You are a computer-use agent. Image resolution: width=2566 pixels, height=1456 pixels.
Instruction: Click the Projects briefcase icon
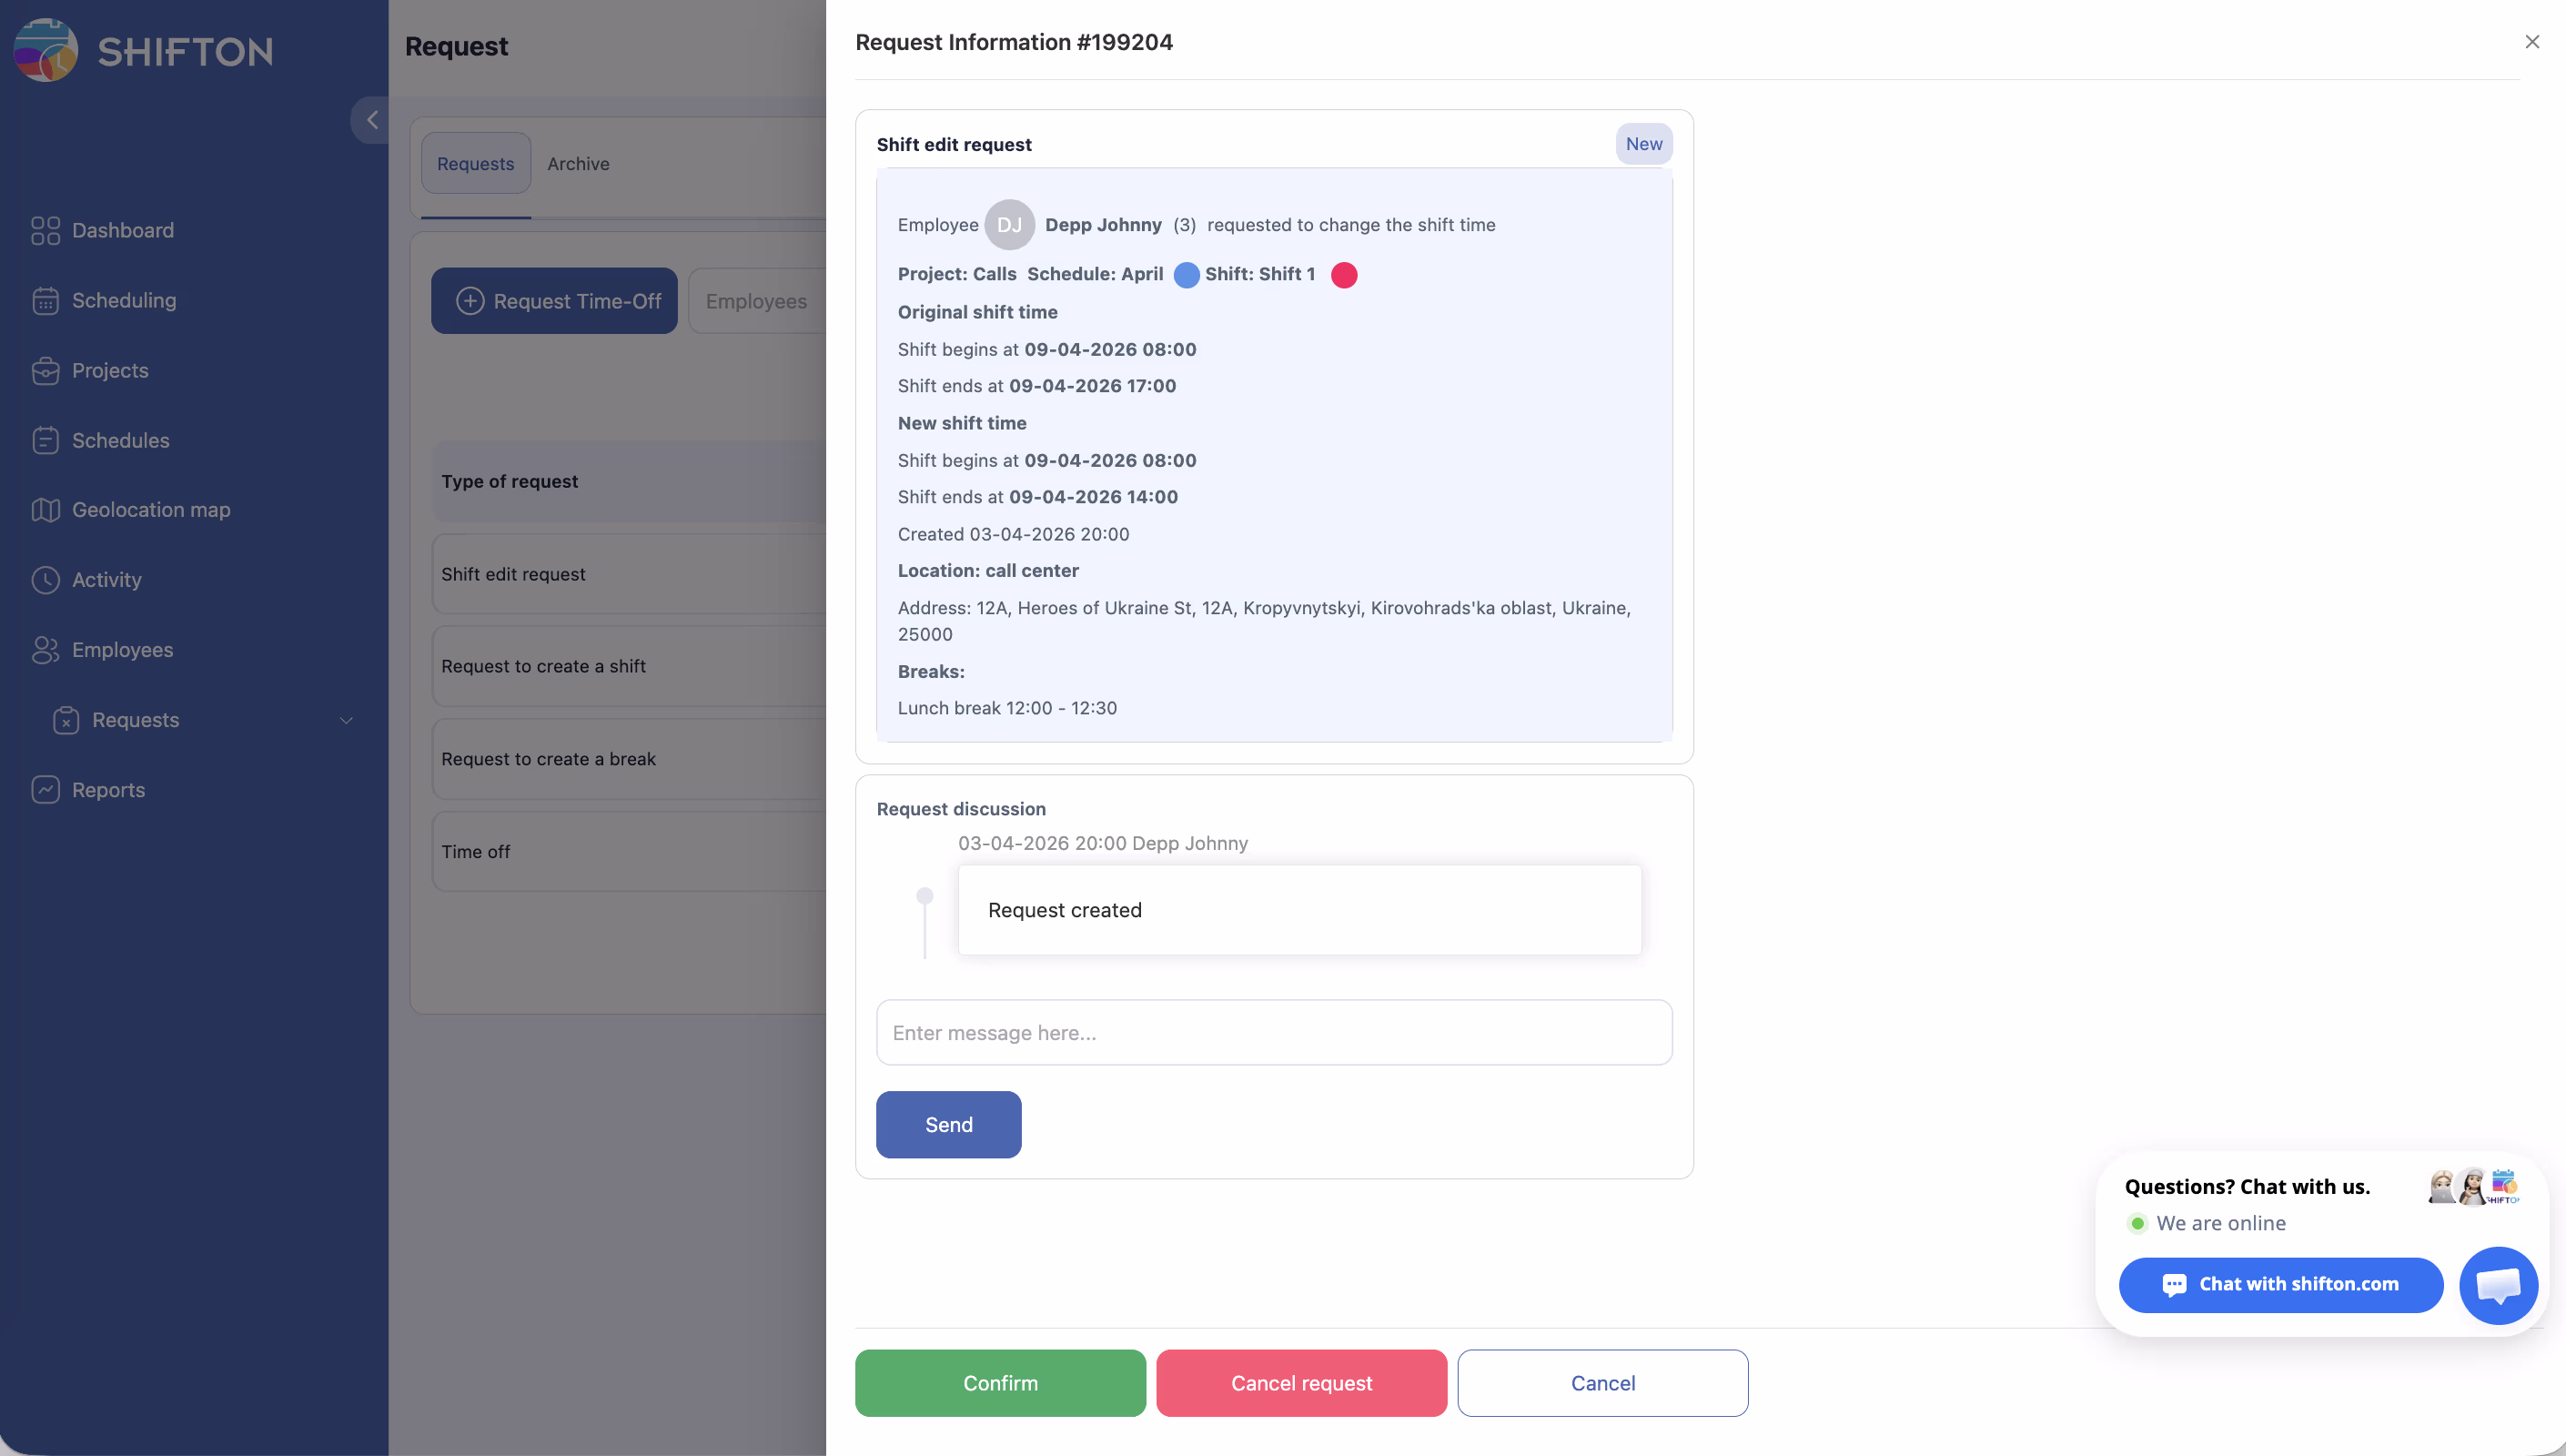tap(45, 371)
